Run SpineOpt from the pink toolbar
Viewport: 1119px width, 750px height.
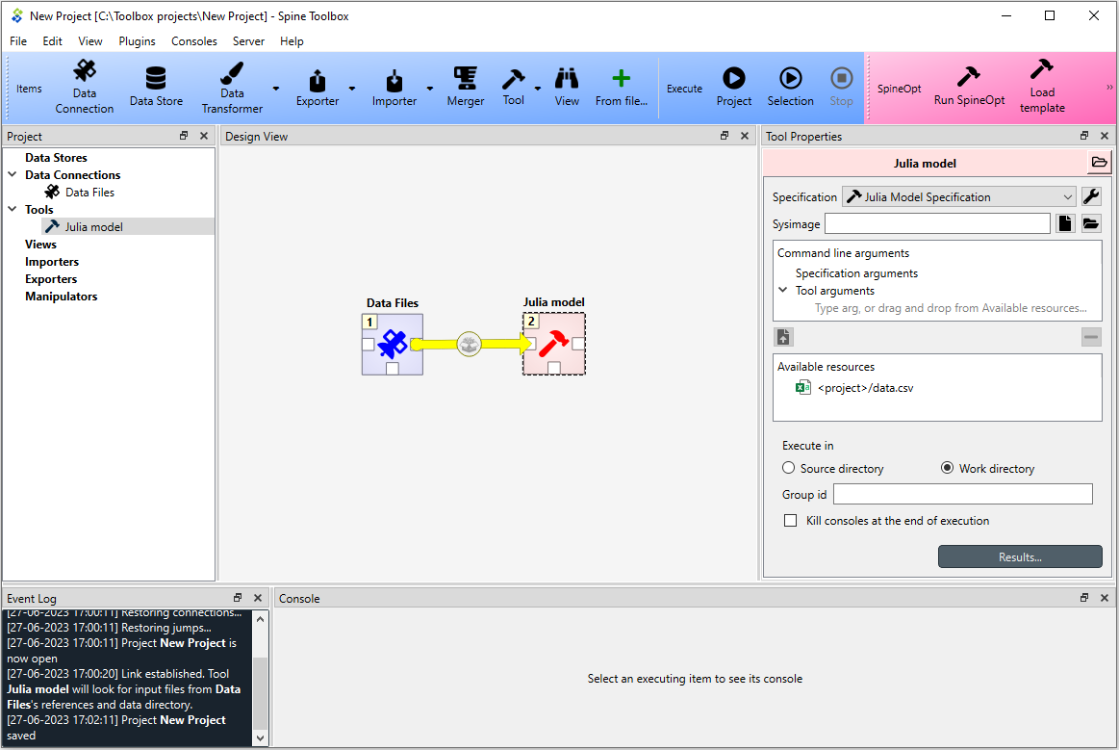point(968,88)
